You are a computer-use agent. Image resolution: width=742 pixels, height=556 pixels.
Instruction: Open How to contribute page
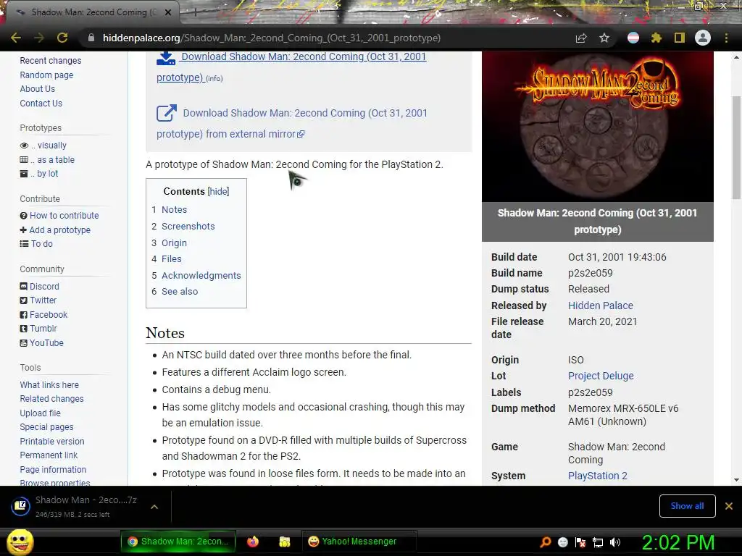(64, 216)
